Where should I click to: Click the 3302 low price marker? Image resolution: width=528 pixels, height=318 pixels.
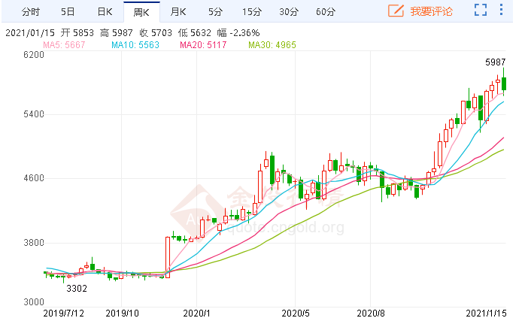77,288
